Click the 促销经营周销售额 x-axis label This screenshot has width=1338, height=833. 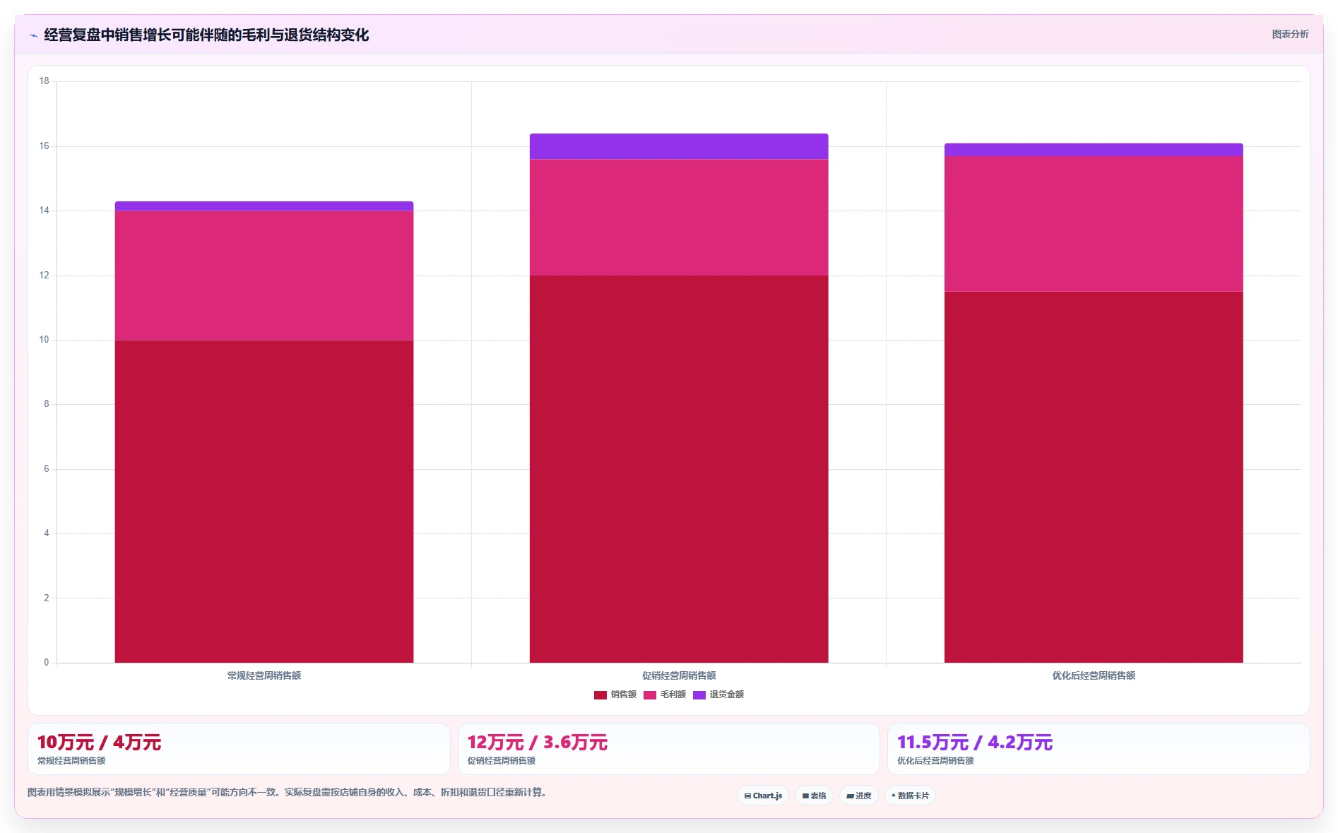click(679, 675)
